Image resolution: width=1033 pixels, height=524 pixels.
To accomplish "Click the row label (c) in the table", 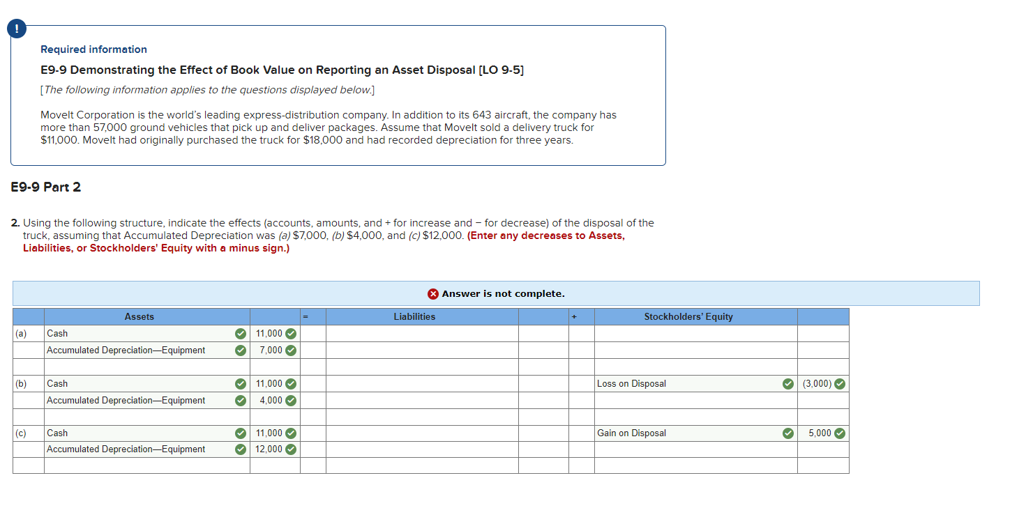I will click(x=21, y=433).
